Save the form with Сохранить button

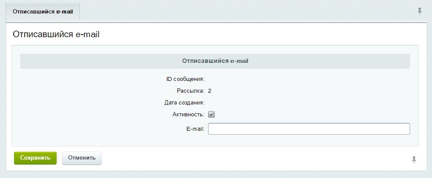pos(35,158)
